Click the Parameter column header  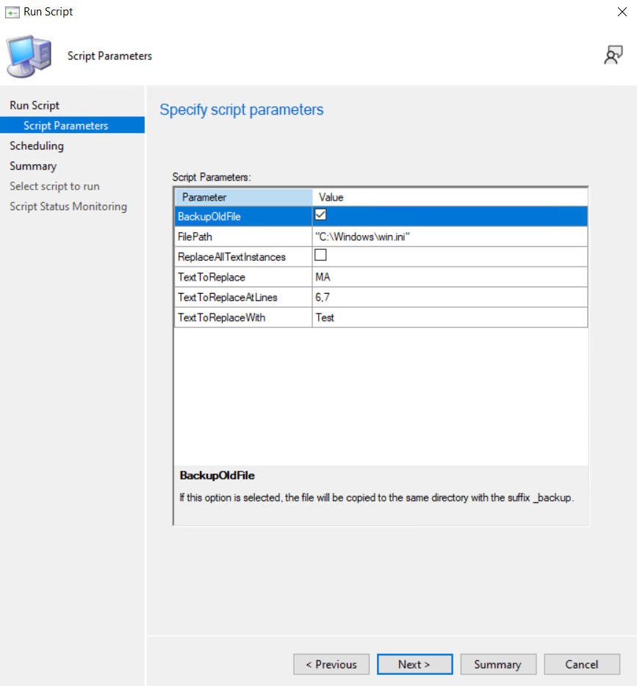click(242, 197)
